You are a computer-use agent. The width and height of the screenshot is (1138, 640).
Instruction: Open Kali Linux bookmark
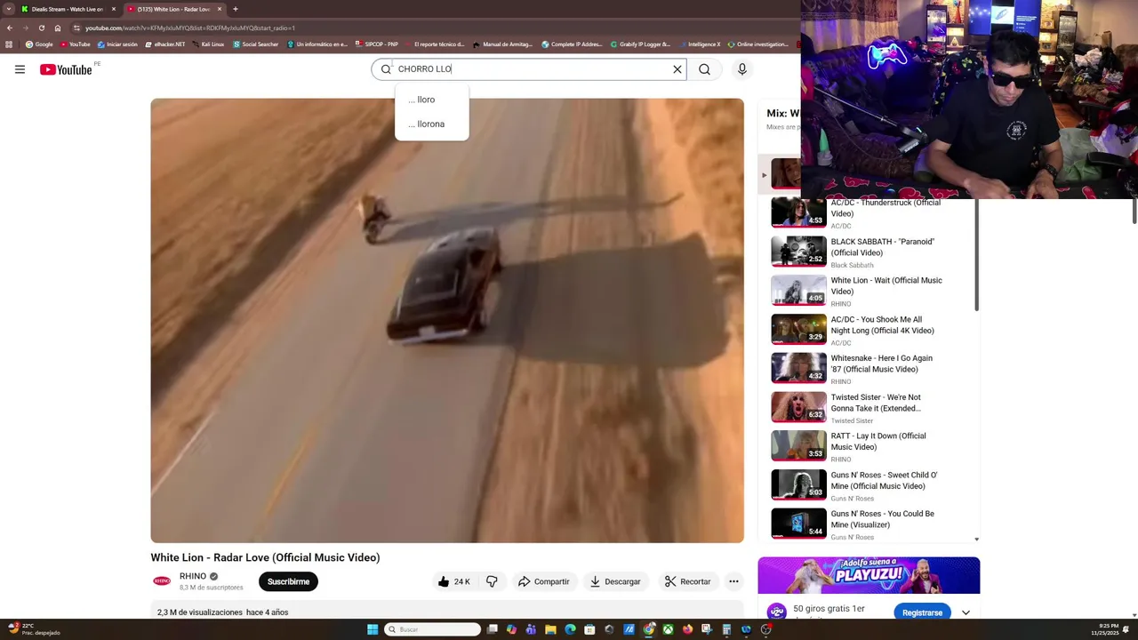pyautogui.click(x=208, y=44)
